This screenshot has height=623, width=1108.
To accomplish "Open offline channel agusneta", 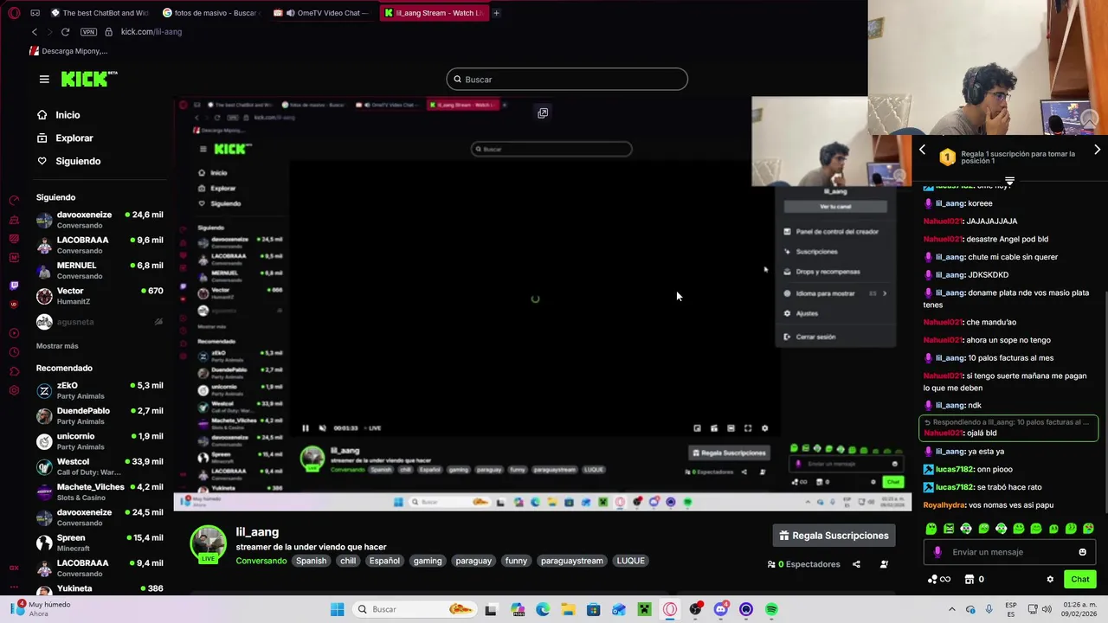I will [x=100, y=322].
